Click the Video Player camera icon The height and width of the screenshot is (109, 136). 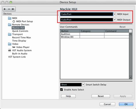(x=14, y=47)
